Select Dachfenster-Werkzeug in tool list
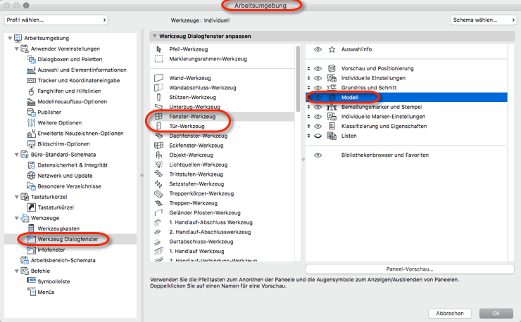Viewport: 521px width, 322px height. click(x=222, y=136)
